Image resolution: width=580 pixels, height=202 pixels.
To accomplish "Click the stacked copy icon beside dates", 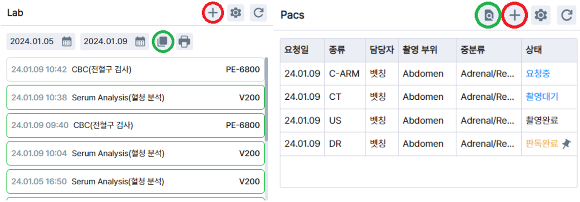I will point(163,41).
